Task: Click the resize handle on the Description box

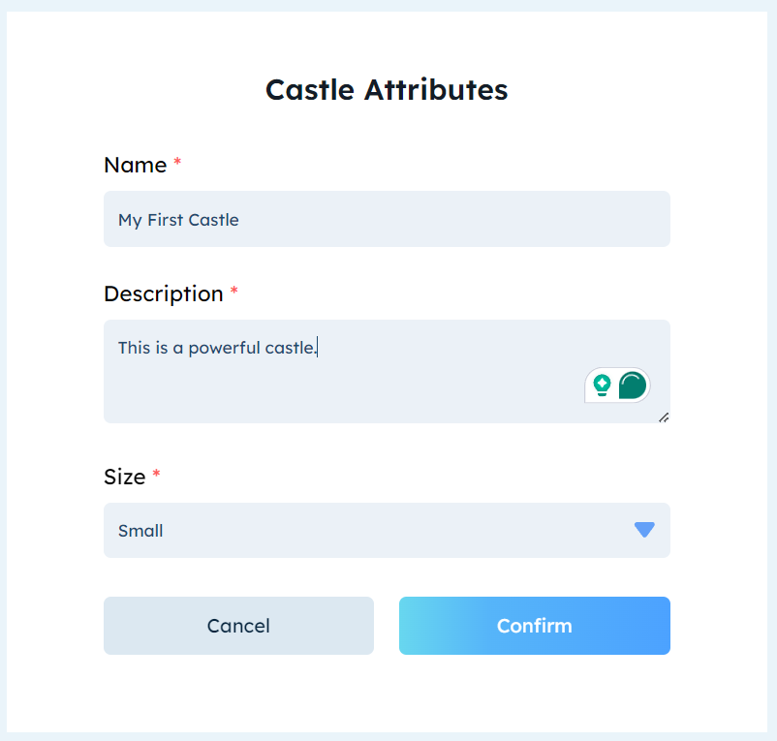Action: (x=665, y=417)
